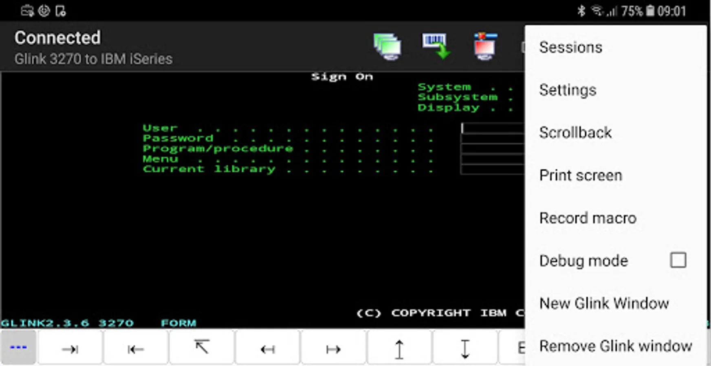Tap the Bluetooth status bar icon
This screenshot has height=366, width=711.
(581, 11)
